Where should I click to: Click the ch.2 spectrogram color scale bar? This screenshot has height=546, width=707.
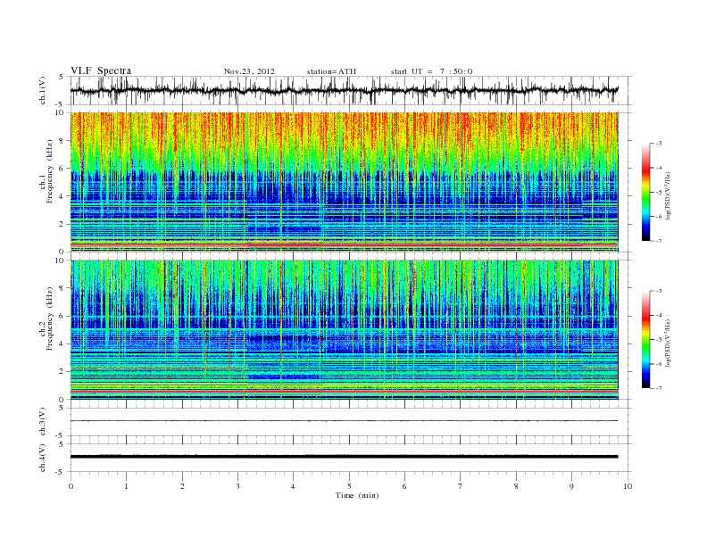(x=645, y=339)
